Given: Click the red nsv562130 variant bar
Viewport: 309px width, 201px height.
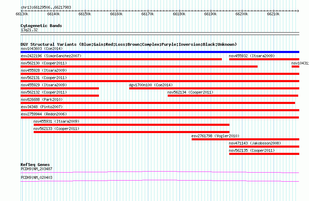Looking at the screenshot, I should coord(139,67).
